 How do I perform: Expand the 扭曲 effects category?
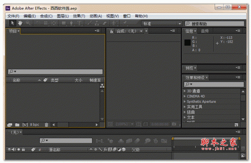184,112
